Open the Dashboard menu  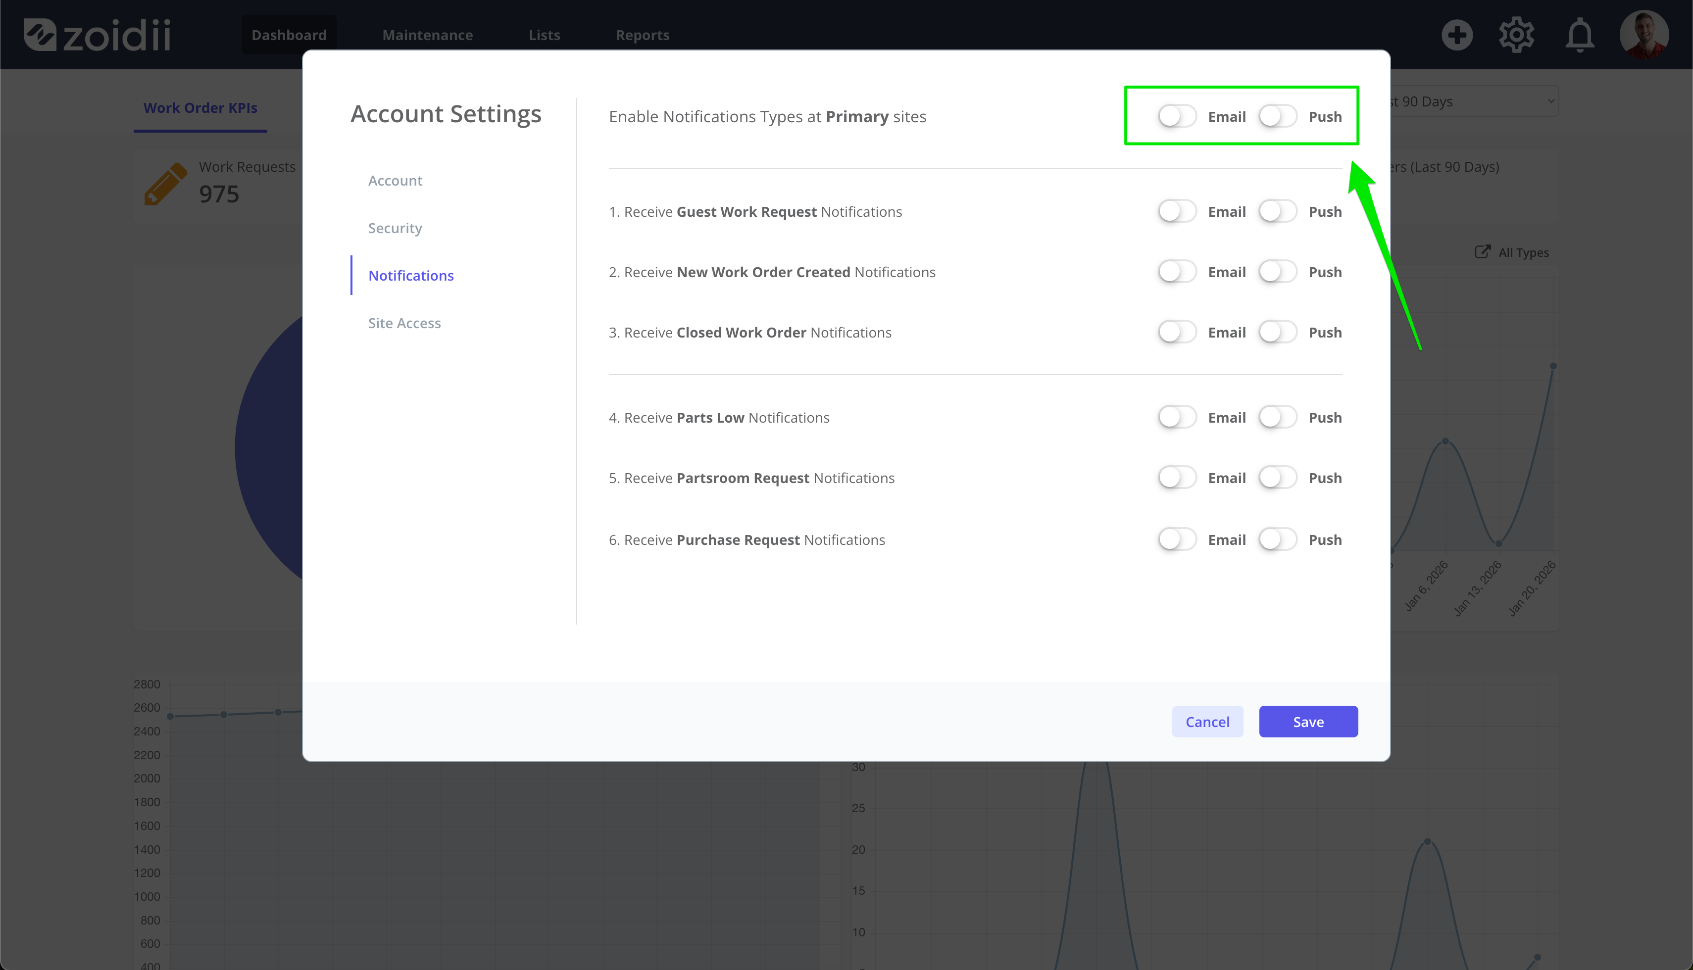[x=289, y=35]
